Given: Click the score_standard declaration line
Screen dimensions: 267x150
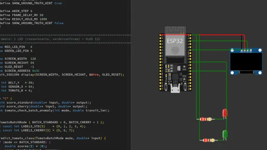Looking at the screenshot, I should [x=45, y=102].
